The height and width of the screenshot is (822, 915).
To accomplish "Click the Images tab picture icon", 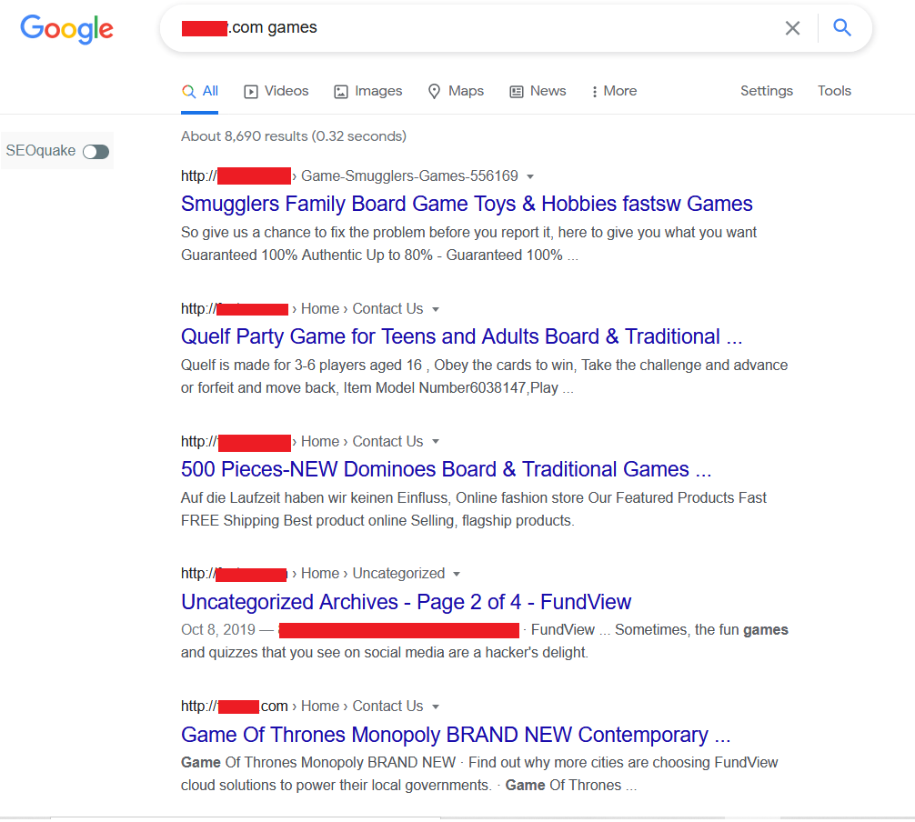I will [x=341, y=92].
